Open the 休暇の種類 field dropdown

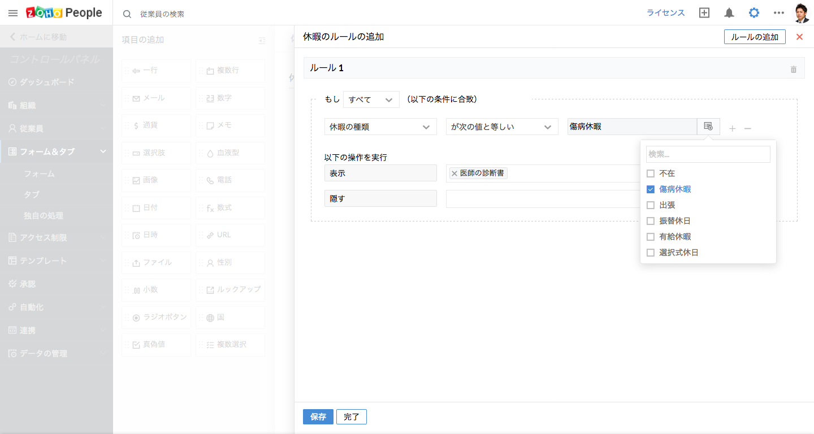[x=380, y=127]
